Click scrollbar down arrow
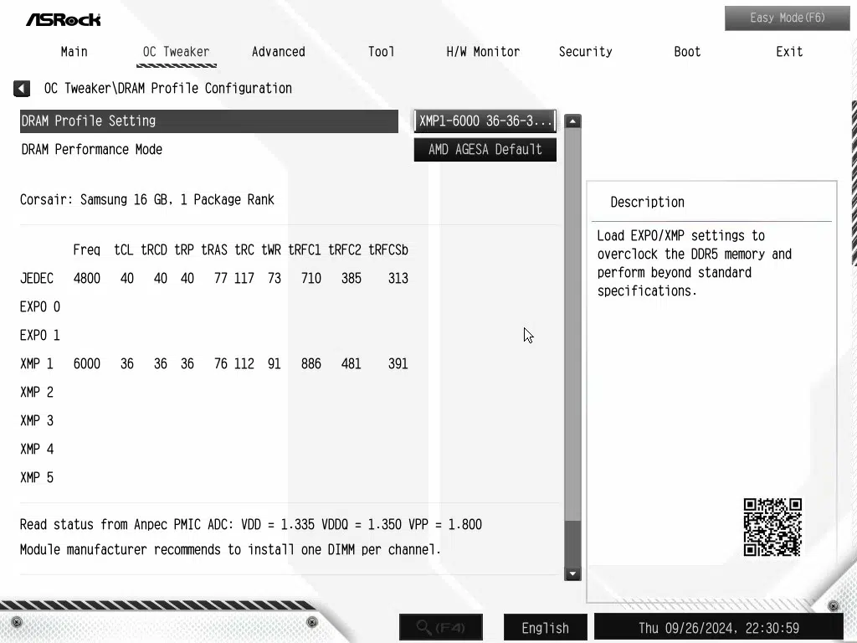857x643 pixels. (x=572, y=574)
